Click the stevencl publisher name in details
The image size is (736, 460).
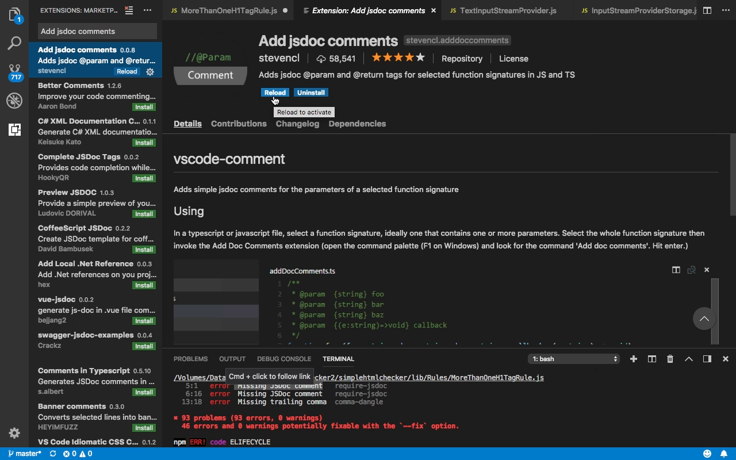[x=279, y=59]
